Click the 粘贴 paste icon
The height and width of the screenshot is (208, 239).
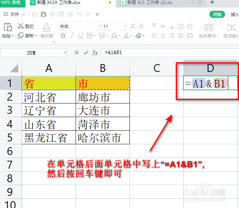click(8, 27)
